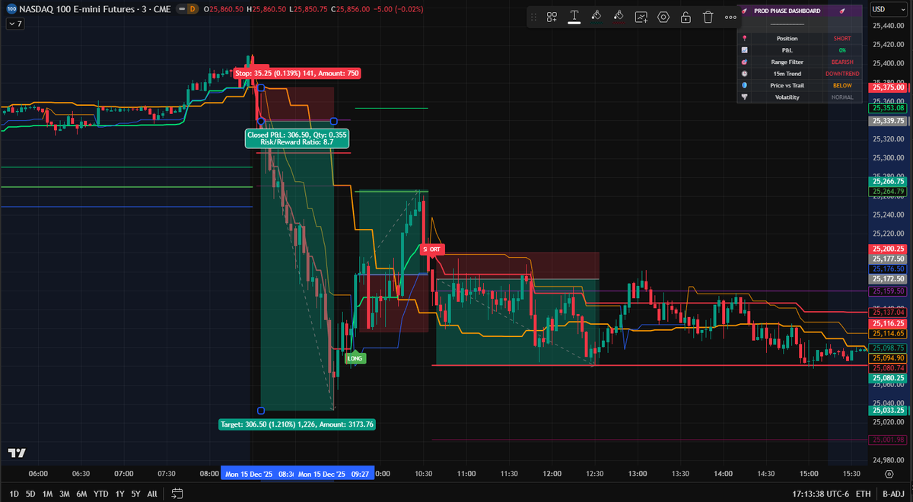Click the grid layout icon in the toolbar
Image resolution: width=913 pixels, height=502 pixels.
(552, 16)
